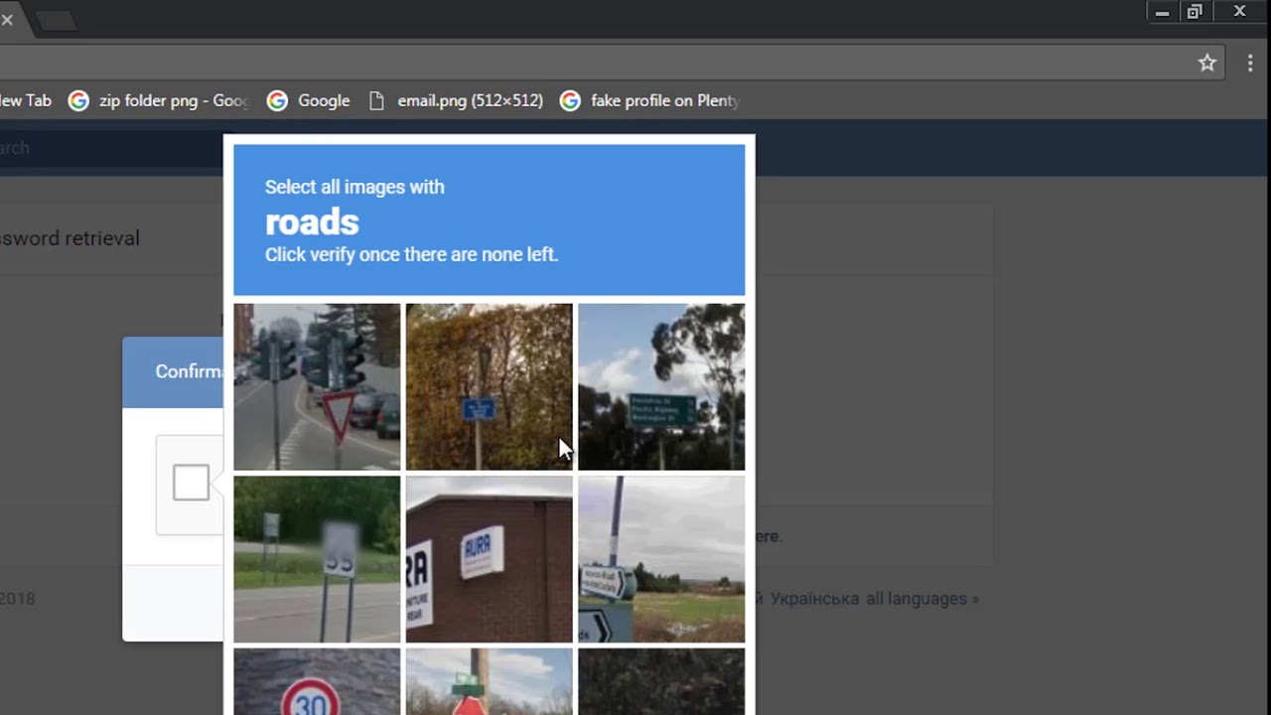Select the speed limit 55 sign image
This screenshot has height=715, width=1271.
pyautogui.click(x=317, y=559)
